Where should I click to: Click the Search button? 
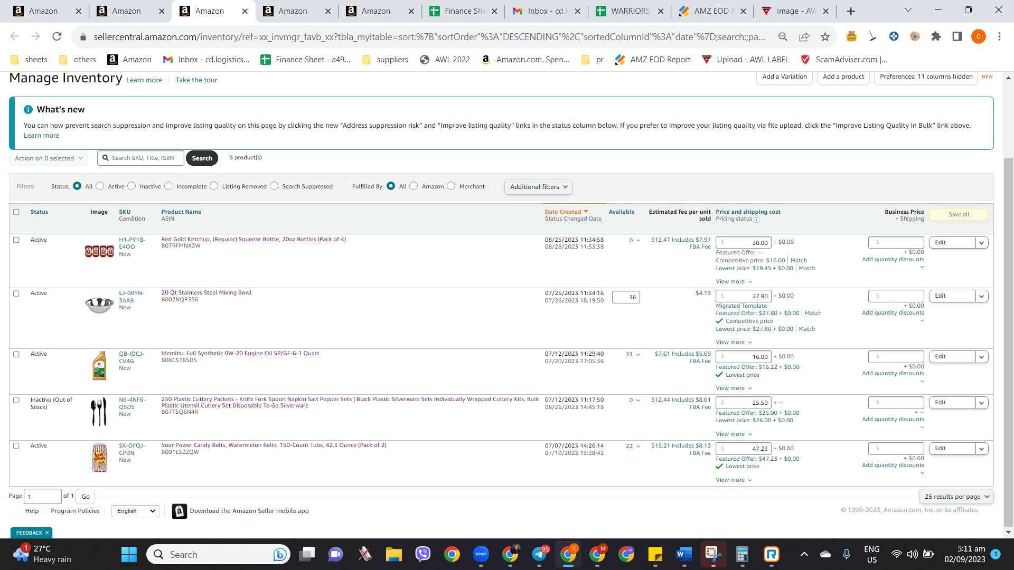tap(202, 158)
